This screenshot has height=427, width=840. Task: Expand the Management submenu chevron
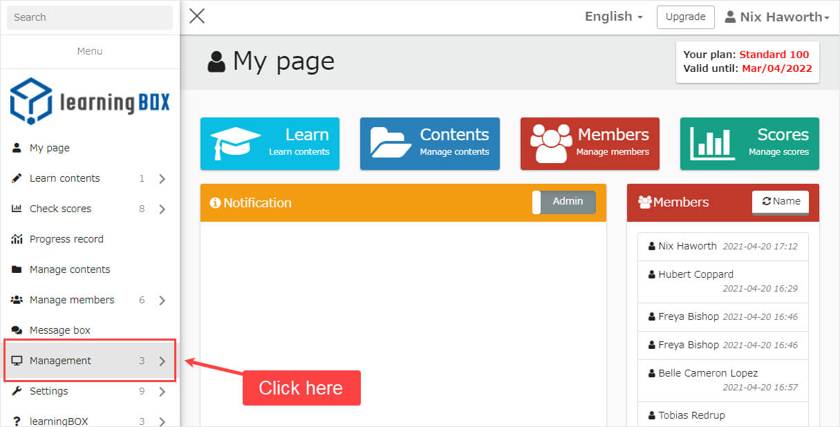(x=162, y=361)
